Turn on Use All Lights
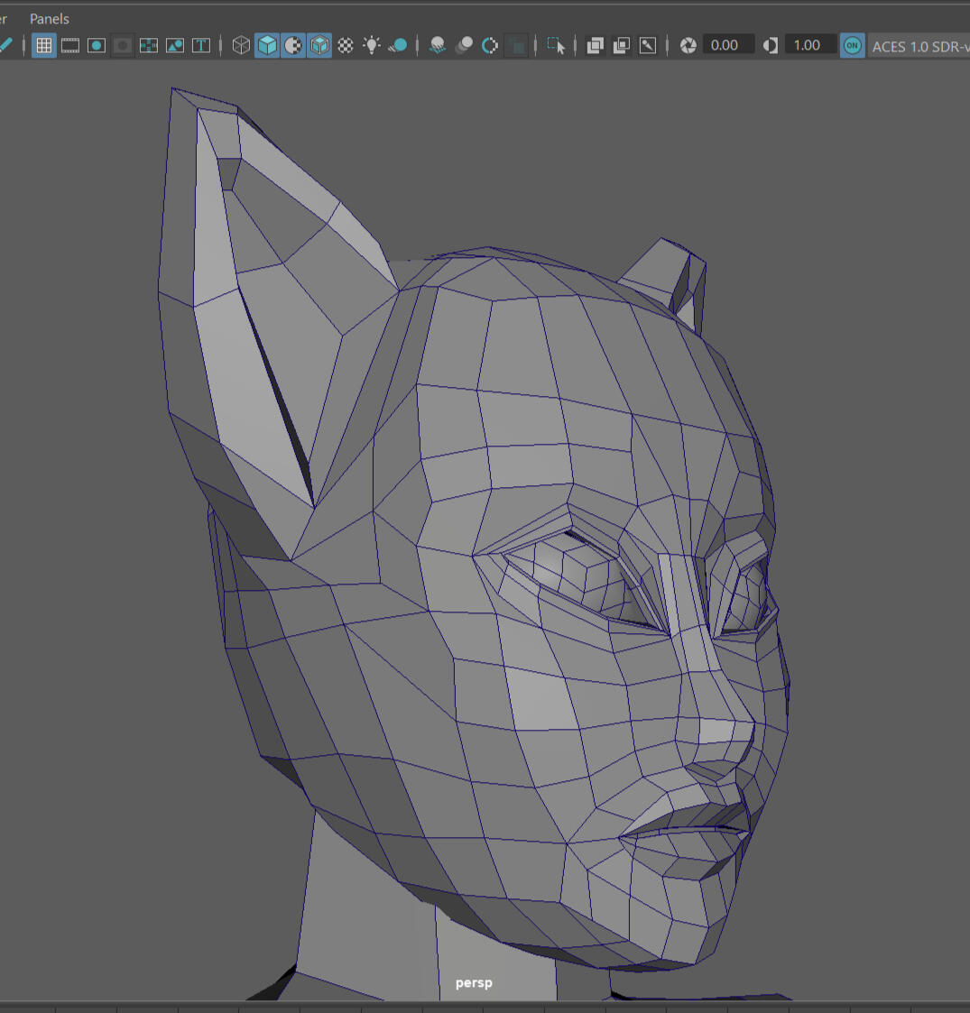The width and height of the screenshot is (970, 1013). coord(372,45)
